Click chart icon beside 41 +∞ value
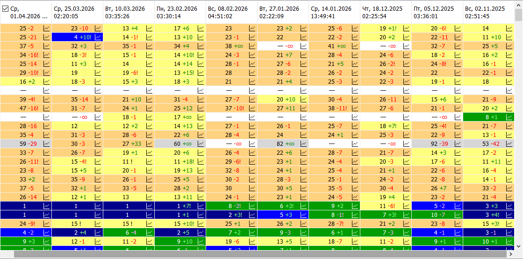This screenshot has height=259, width=523. 355,46
